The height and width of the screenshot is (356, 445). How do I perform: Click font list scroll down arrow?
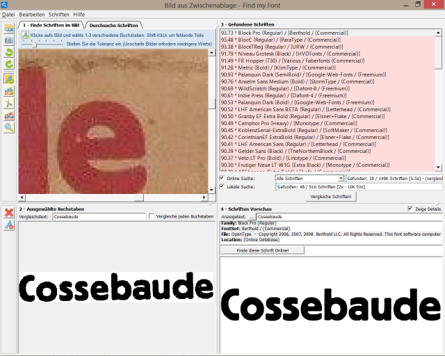pos(439,168)
